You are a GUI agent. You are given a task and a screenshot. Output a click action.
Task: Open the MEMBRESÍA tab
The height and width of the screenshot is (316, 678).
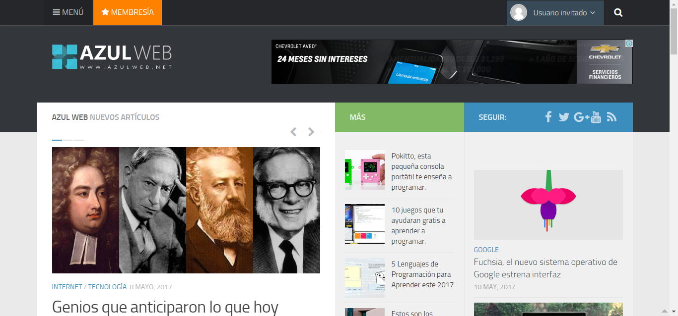(x=128, y=12)
